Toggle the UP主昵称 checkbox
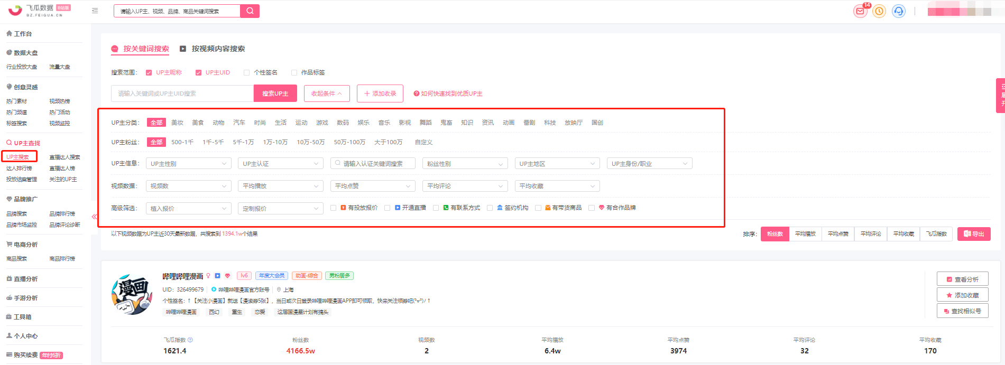Image resolution: width=1005 pixels, height=365 pixels. [x=149, y=73]
